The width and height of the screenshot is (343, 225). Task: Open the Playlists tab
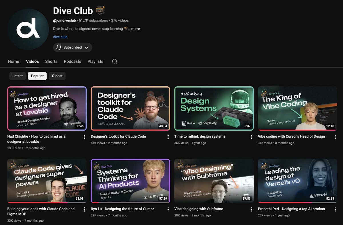click(x=95, y=62)
